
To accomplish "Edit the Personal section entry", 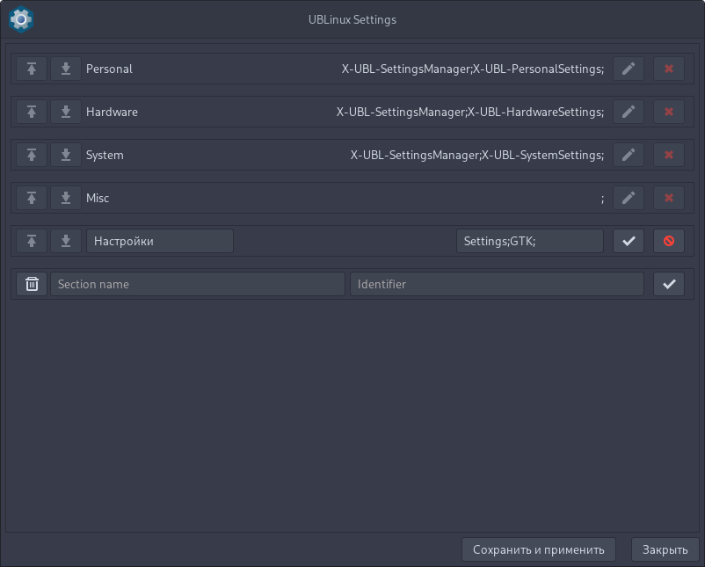I will pos(628,69).
